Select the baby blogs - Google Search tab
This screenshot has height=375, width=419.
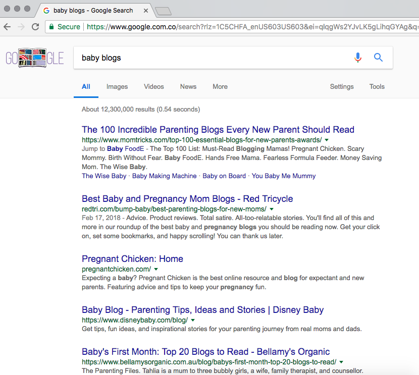pos(93,11)
